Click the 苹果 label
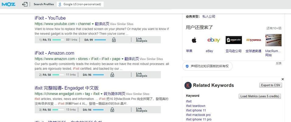The width and height of the screenshot is (291, 122). click(x=189, y=51)
